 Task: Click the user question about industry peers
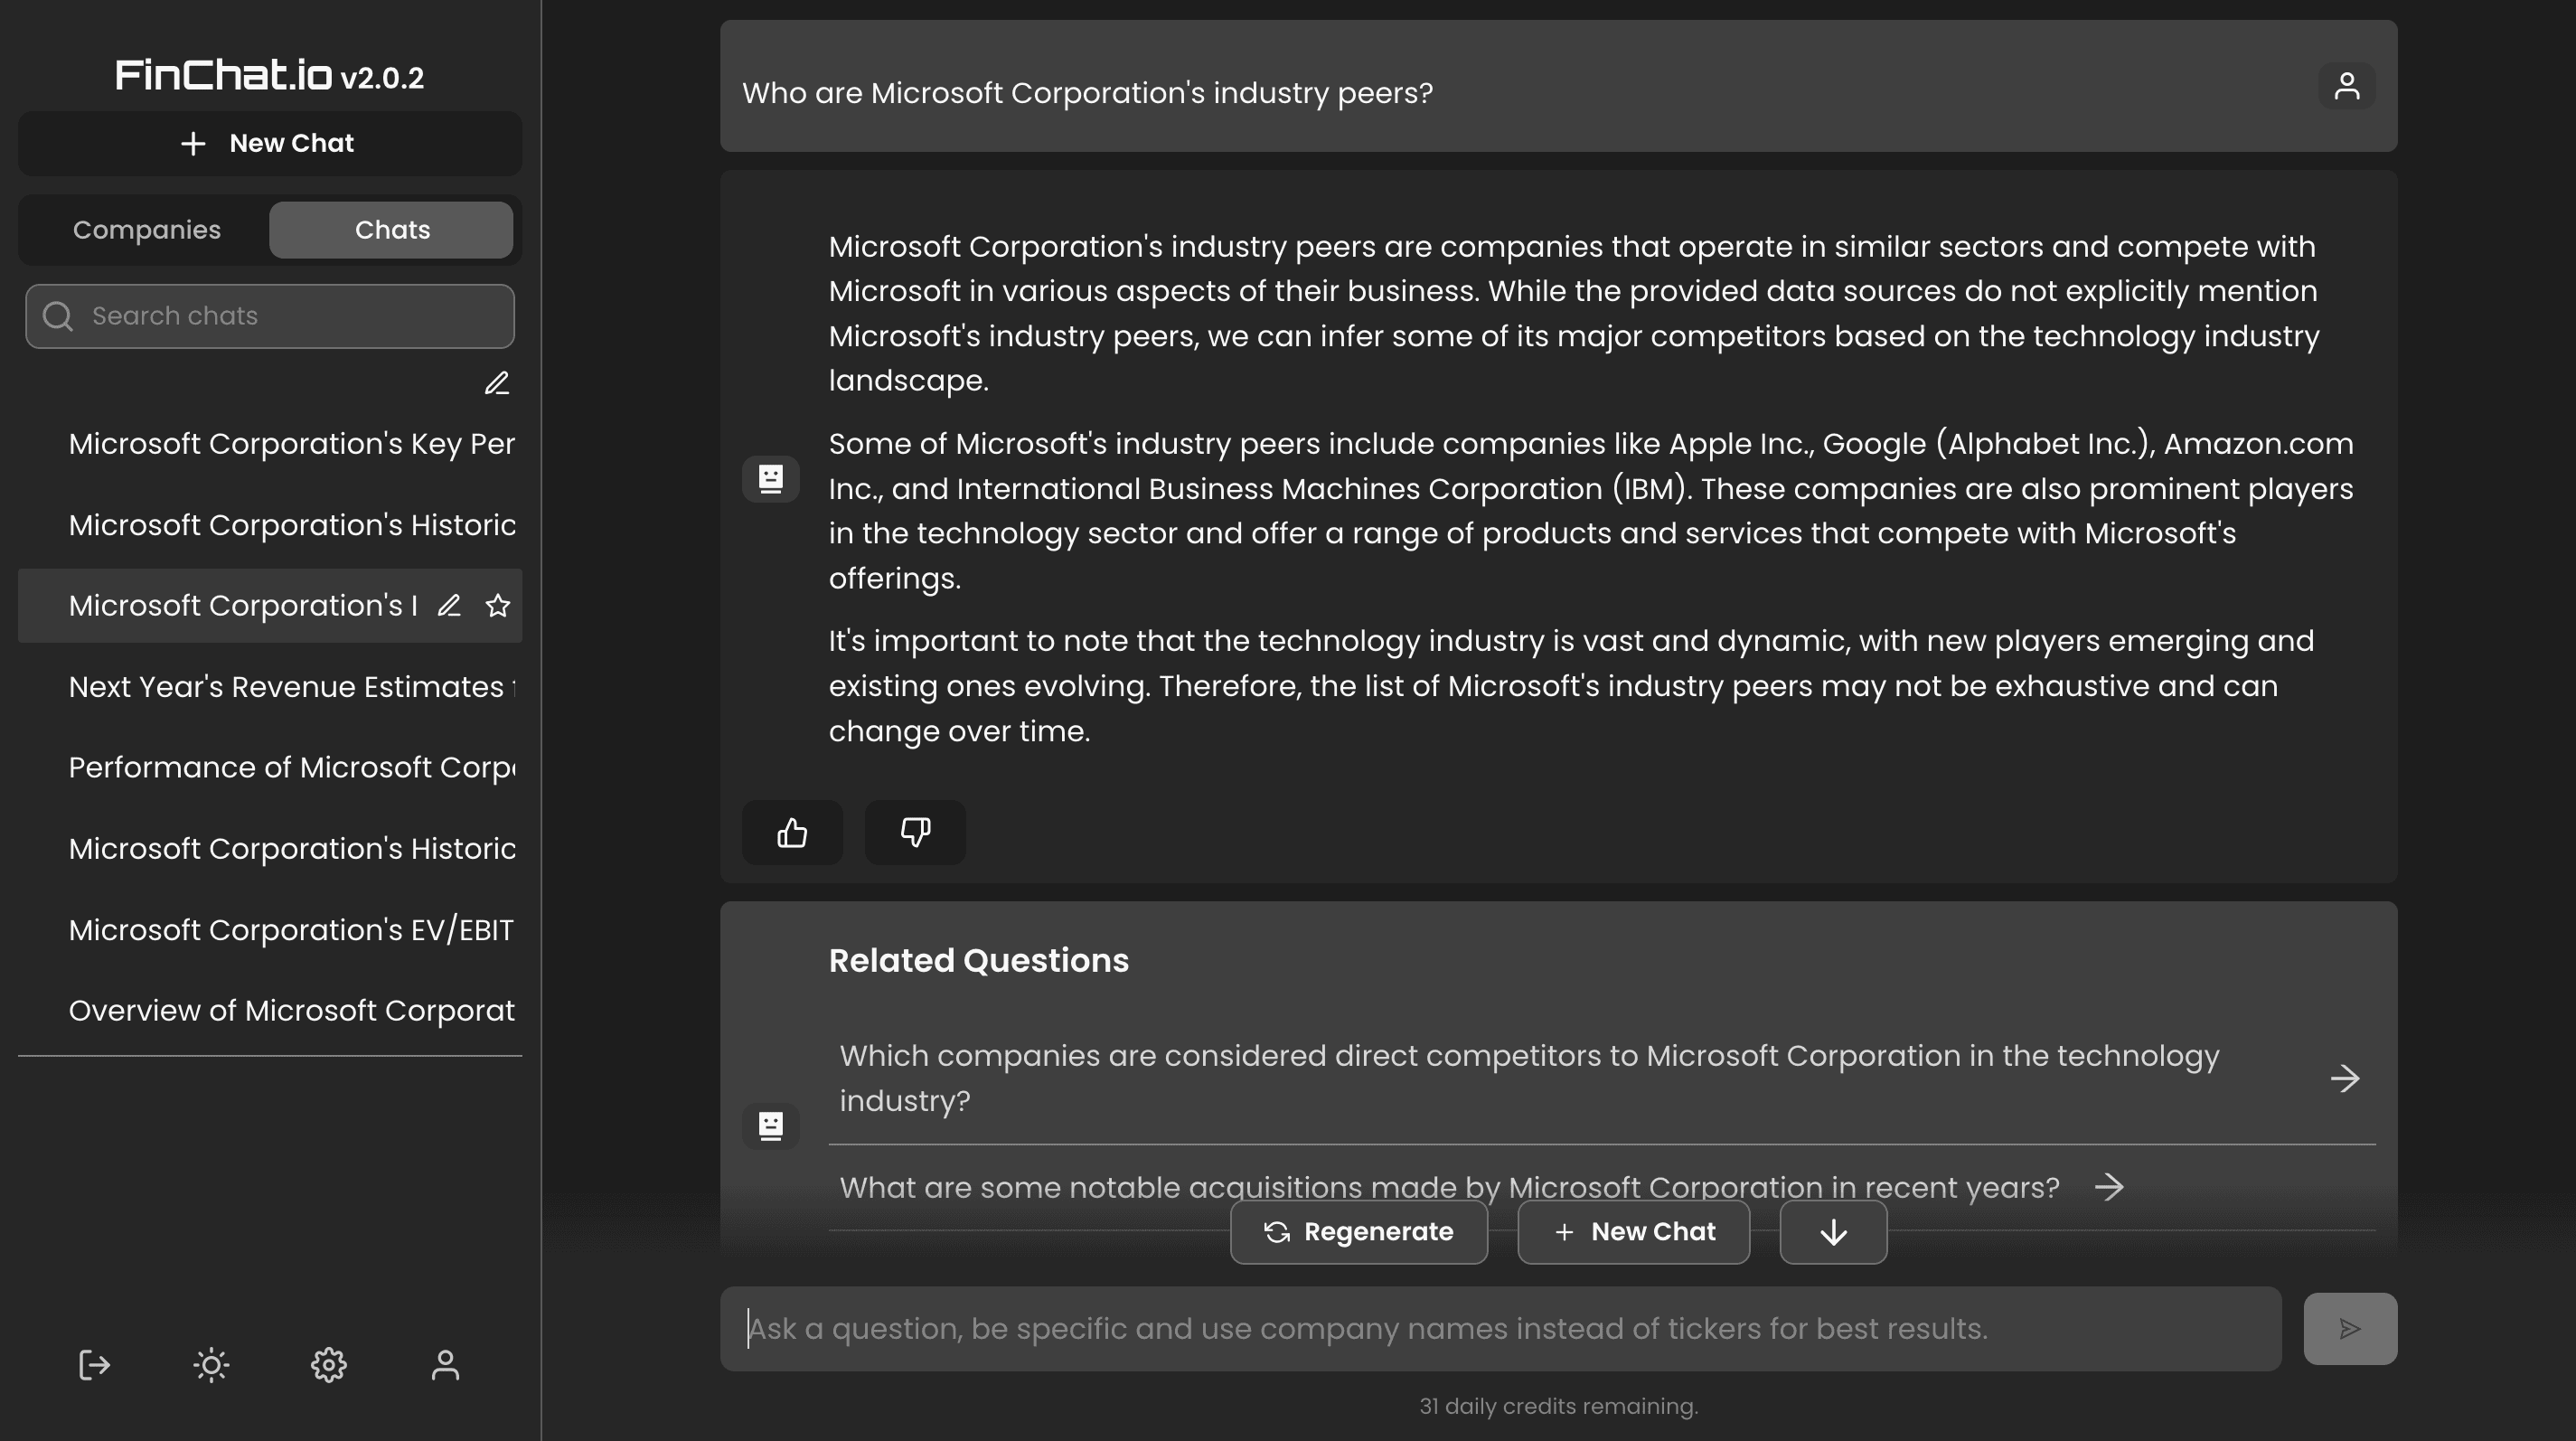[1087, 92]
